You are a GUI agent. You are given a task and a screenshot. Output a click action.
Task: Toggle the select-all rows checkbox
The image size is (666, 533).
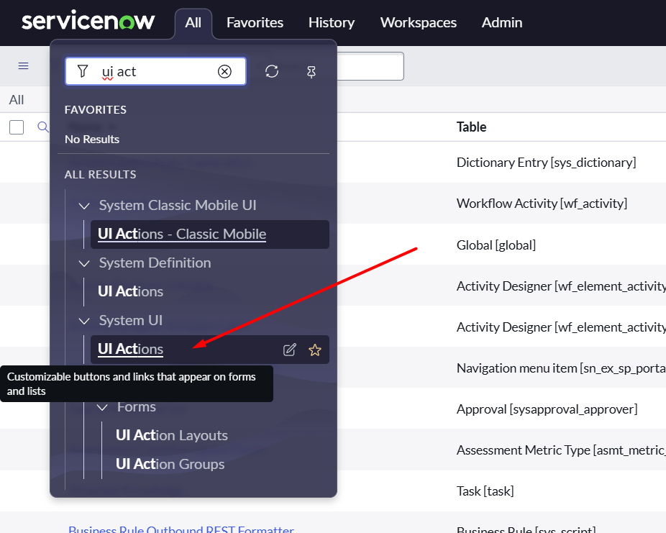[x=17, y=127]
